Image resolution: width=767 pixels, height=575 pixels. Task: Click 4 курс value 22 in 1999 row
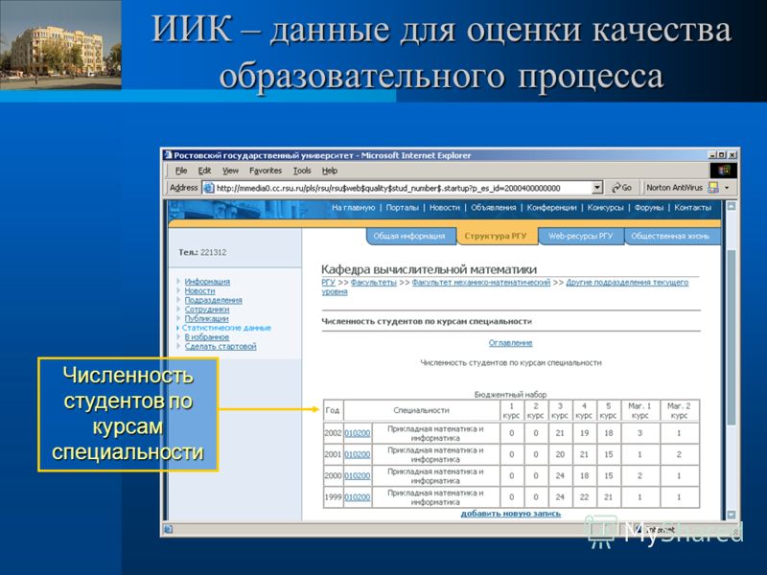(584, 497)
